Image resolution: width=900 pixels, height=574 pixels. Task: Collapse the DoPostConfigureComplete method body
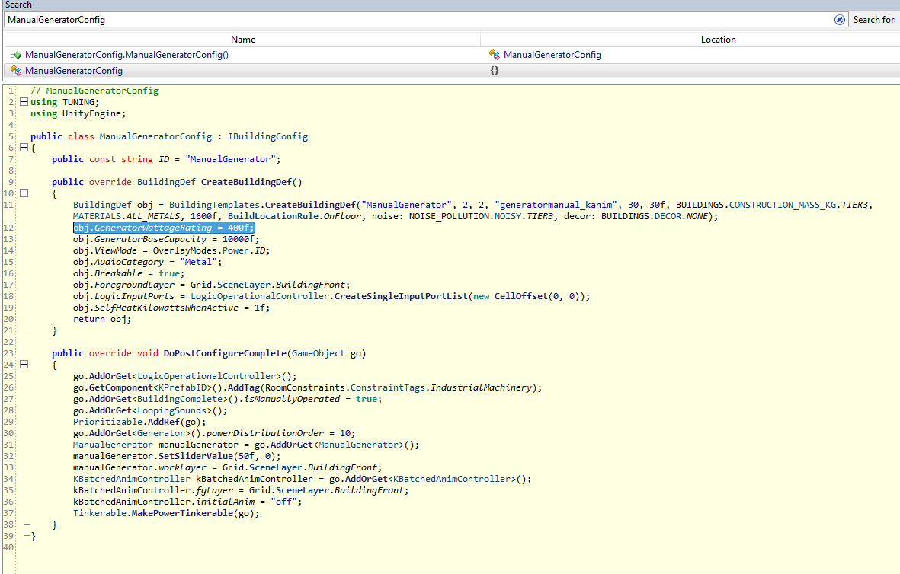(x=24, y=364)
